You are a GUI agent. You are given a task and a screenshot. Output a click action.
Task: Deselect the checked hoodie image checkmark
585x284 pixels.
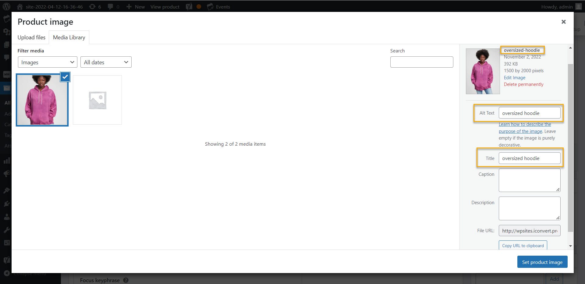click(65, 77)
